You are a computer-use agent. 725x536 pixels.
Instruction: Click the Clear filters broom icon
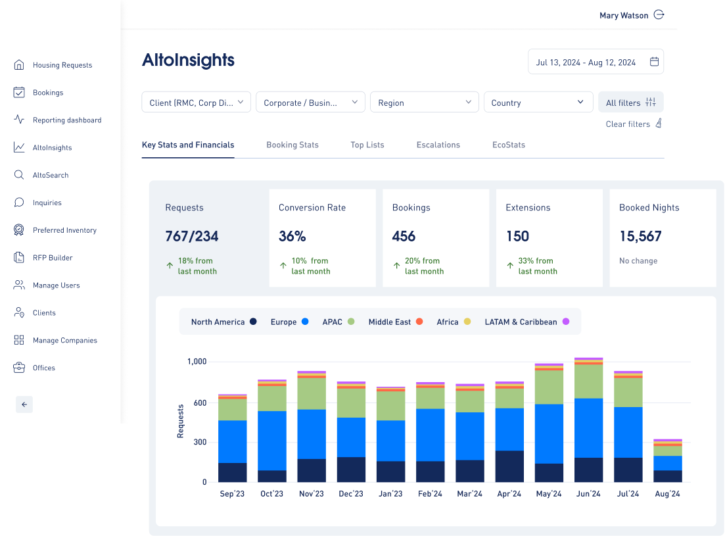pos(659,124)
